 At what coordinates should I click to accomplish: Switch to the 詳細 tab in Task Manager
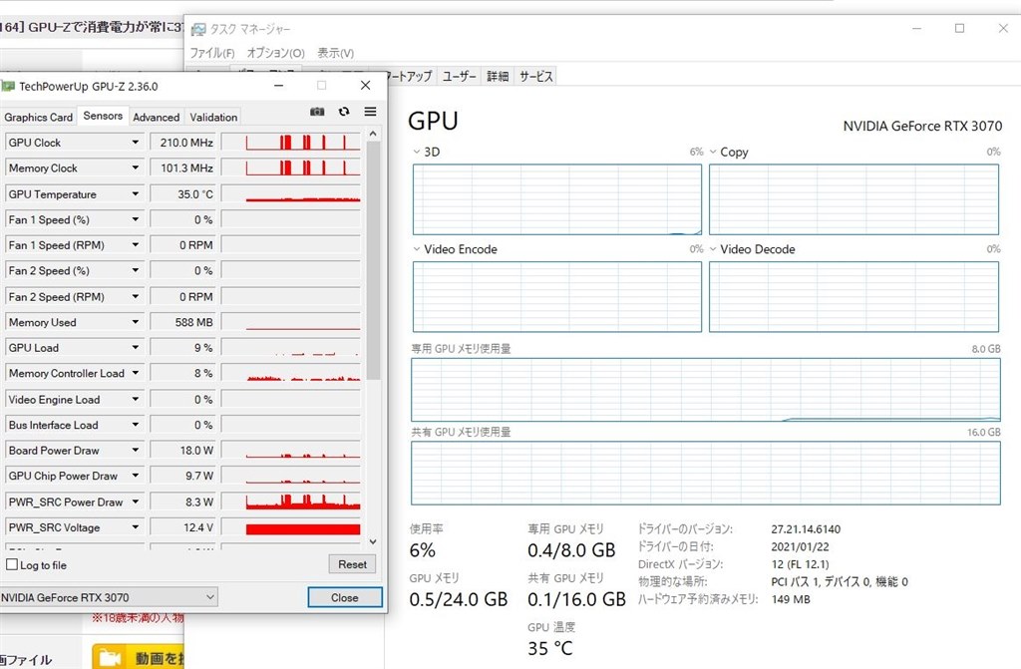pyautogui.click(x=498, y=76)
